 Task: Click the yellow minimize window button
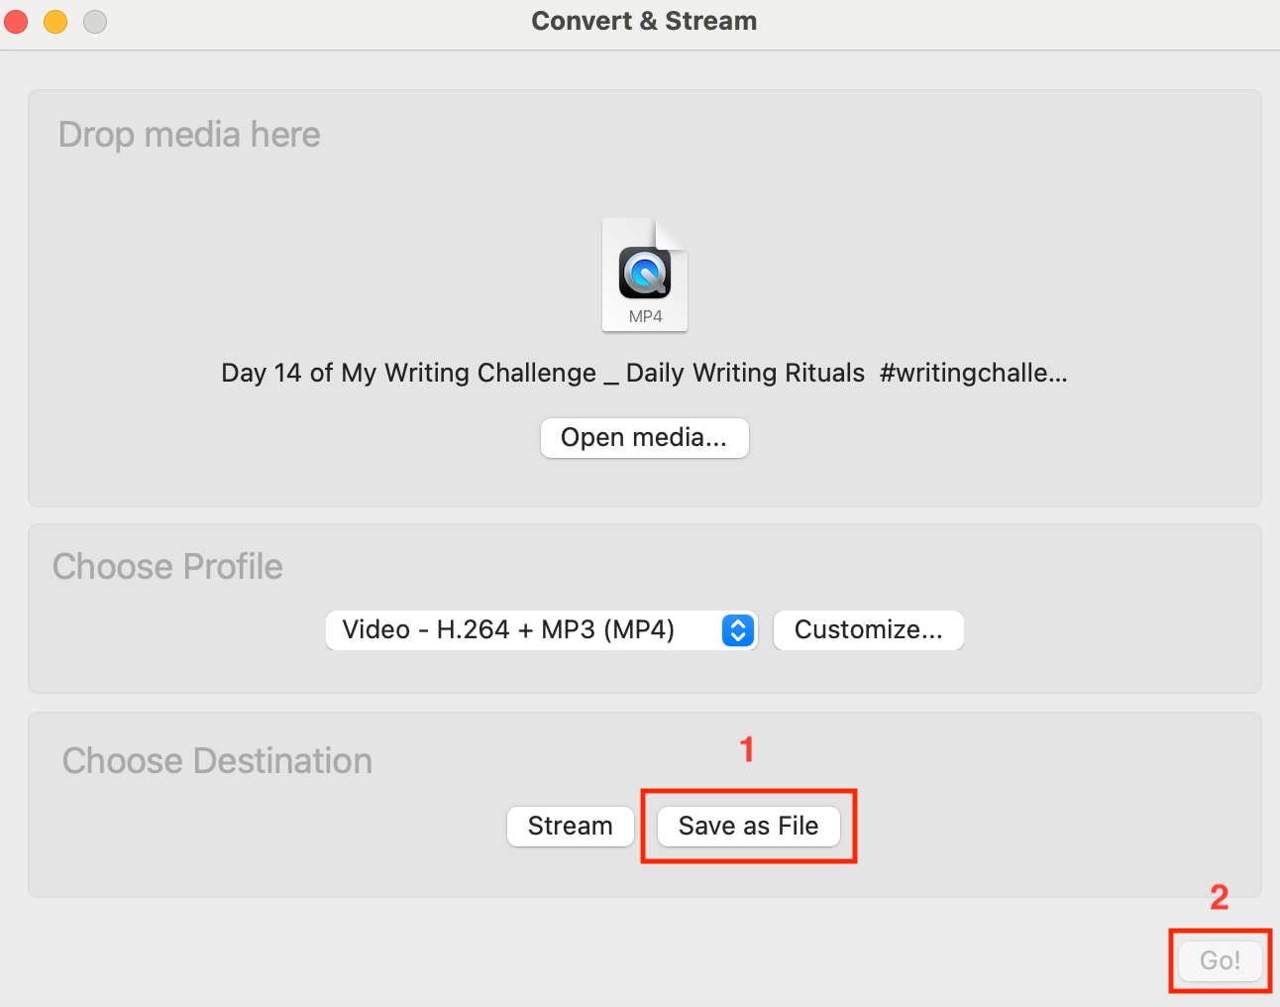pos(55,21)
